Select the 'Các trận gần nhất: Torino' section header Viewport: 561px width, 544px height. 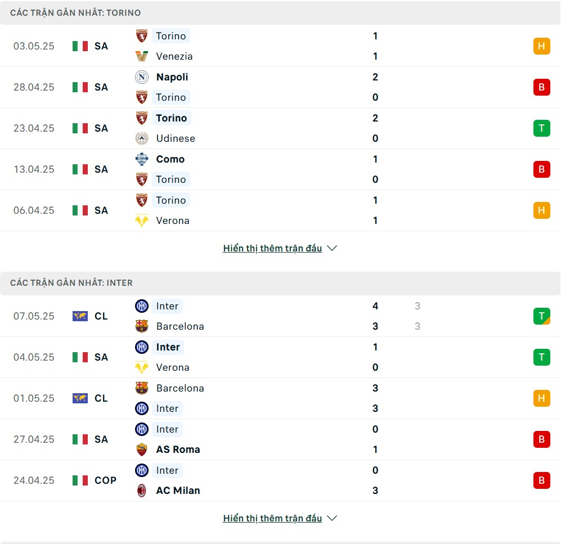pyautogui.click(x=280, y=13)
